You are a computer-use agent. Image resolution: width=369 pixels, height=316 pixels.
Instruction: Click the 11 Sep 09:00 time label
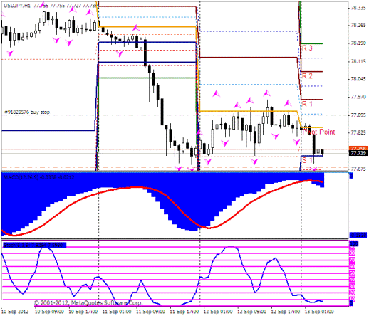point(150,312)
